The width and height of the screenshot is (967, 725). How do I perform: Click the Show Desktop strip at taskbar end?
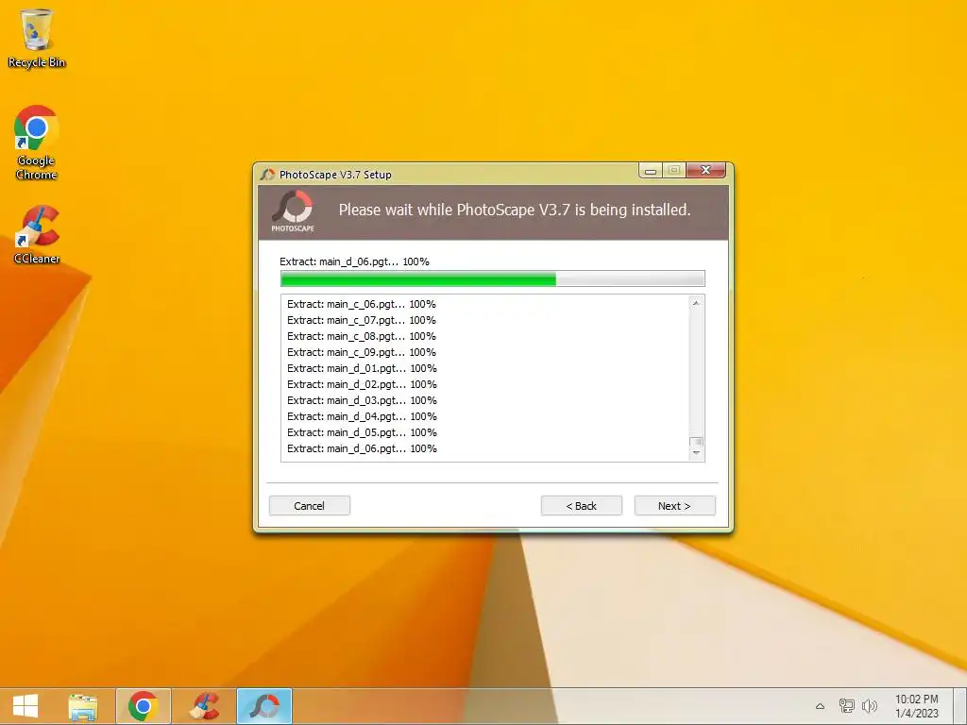coord(959,706)
